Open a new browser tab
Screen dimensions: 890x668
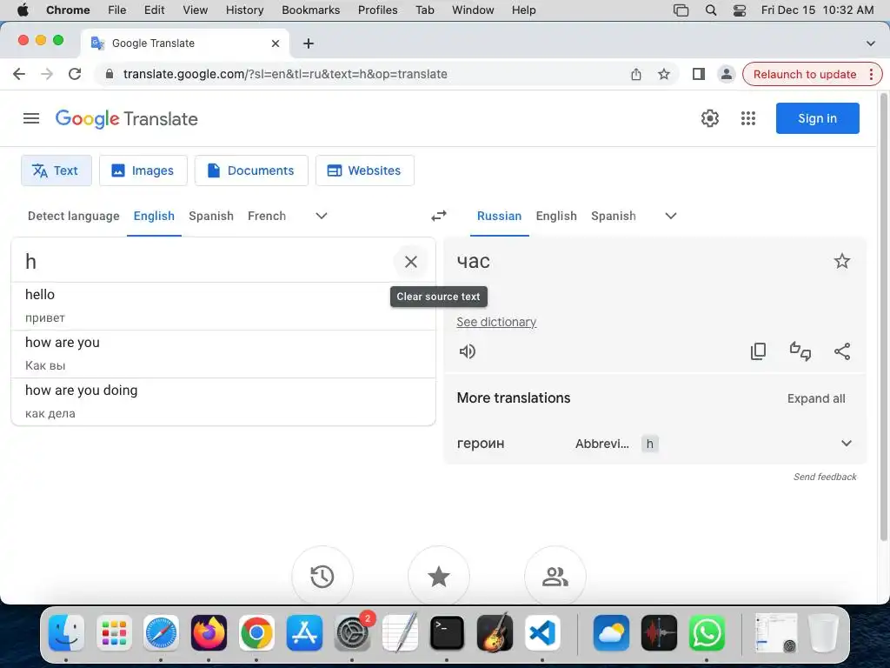point(309,43)
